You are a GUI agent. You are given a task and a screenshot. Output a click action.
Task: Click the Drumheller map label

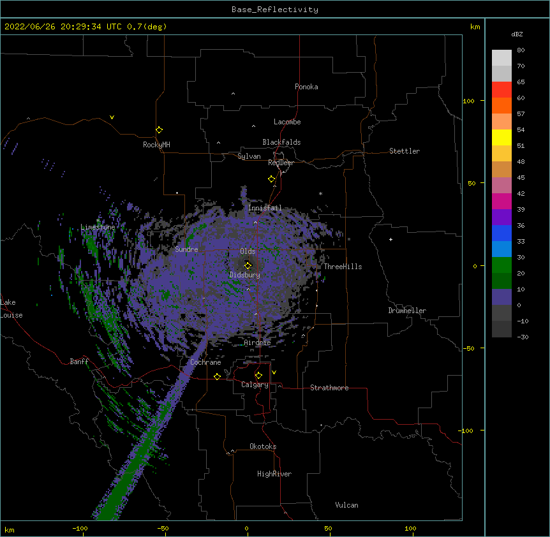tap(407, 311)
